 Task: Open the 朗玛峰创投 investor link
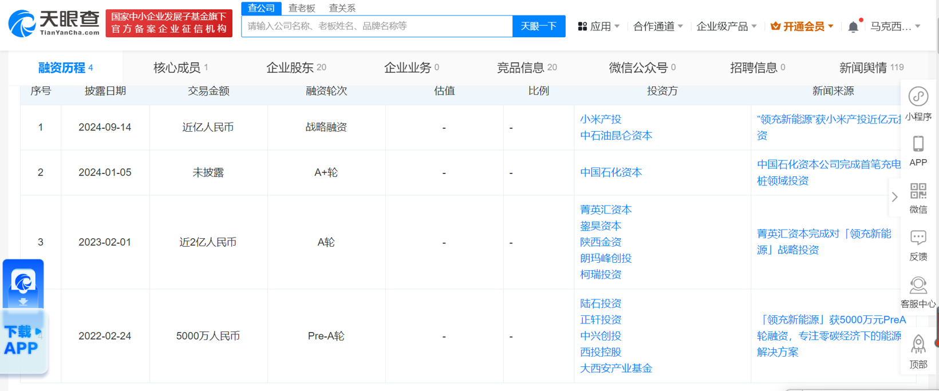(x=606, y=258)
